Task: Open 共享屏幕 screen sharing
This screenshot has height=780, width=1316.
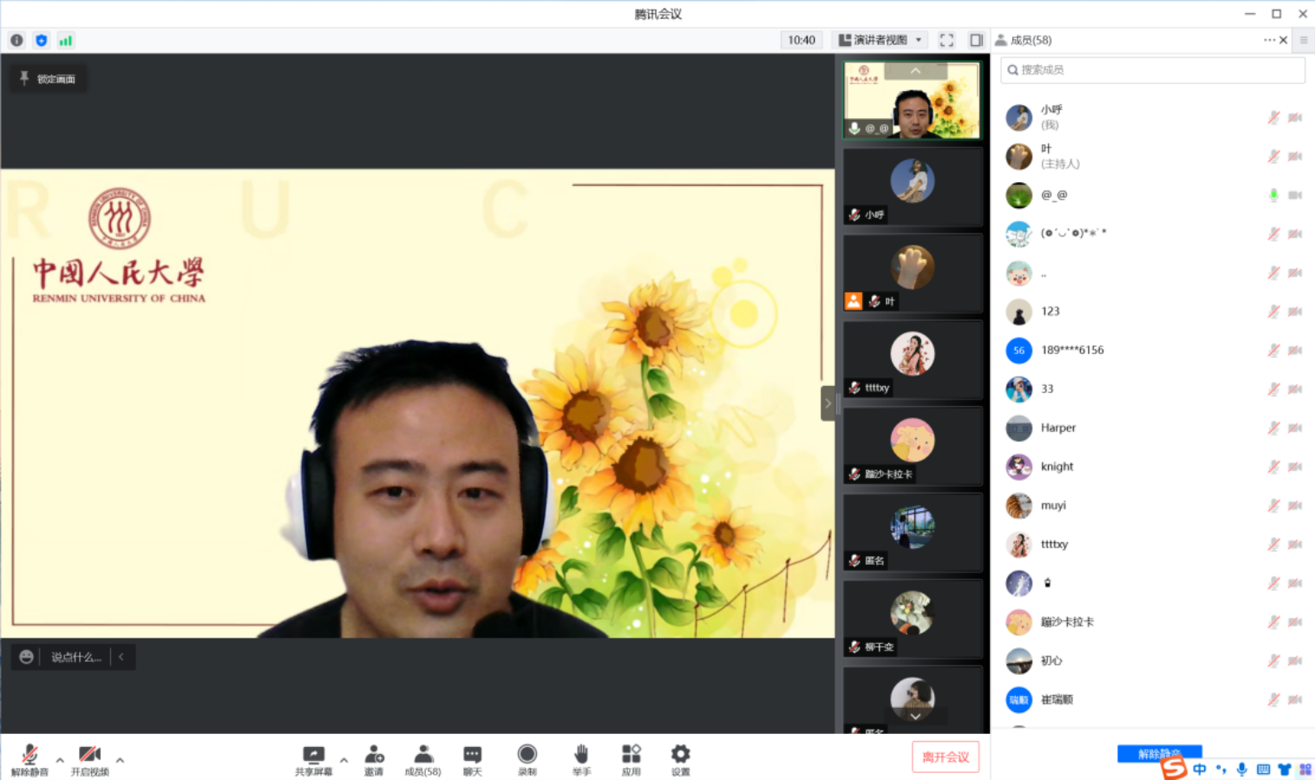Action: [313, 758]
